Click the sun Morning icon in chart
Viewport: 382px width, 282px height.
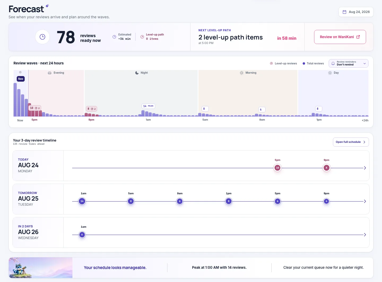(242, 73)
